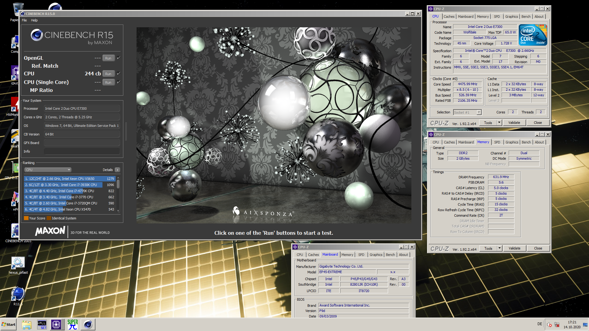This screenshot has height=331, width=589.
Task: Click the Intel Core 2 Duo logo in CPU-Z
Action: [533, 35]
